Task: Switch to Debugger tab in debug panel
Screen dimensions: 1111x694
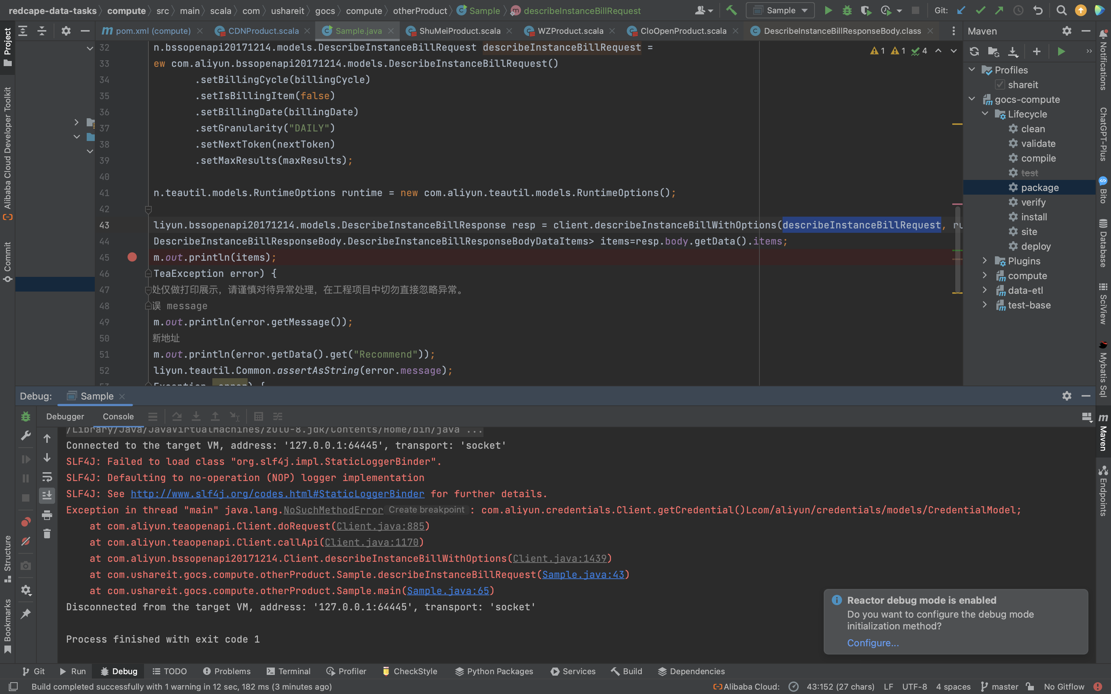Action: (x=65, y=417)
